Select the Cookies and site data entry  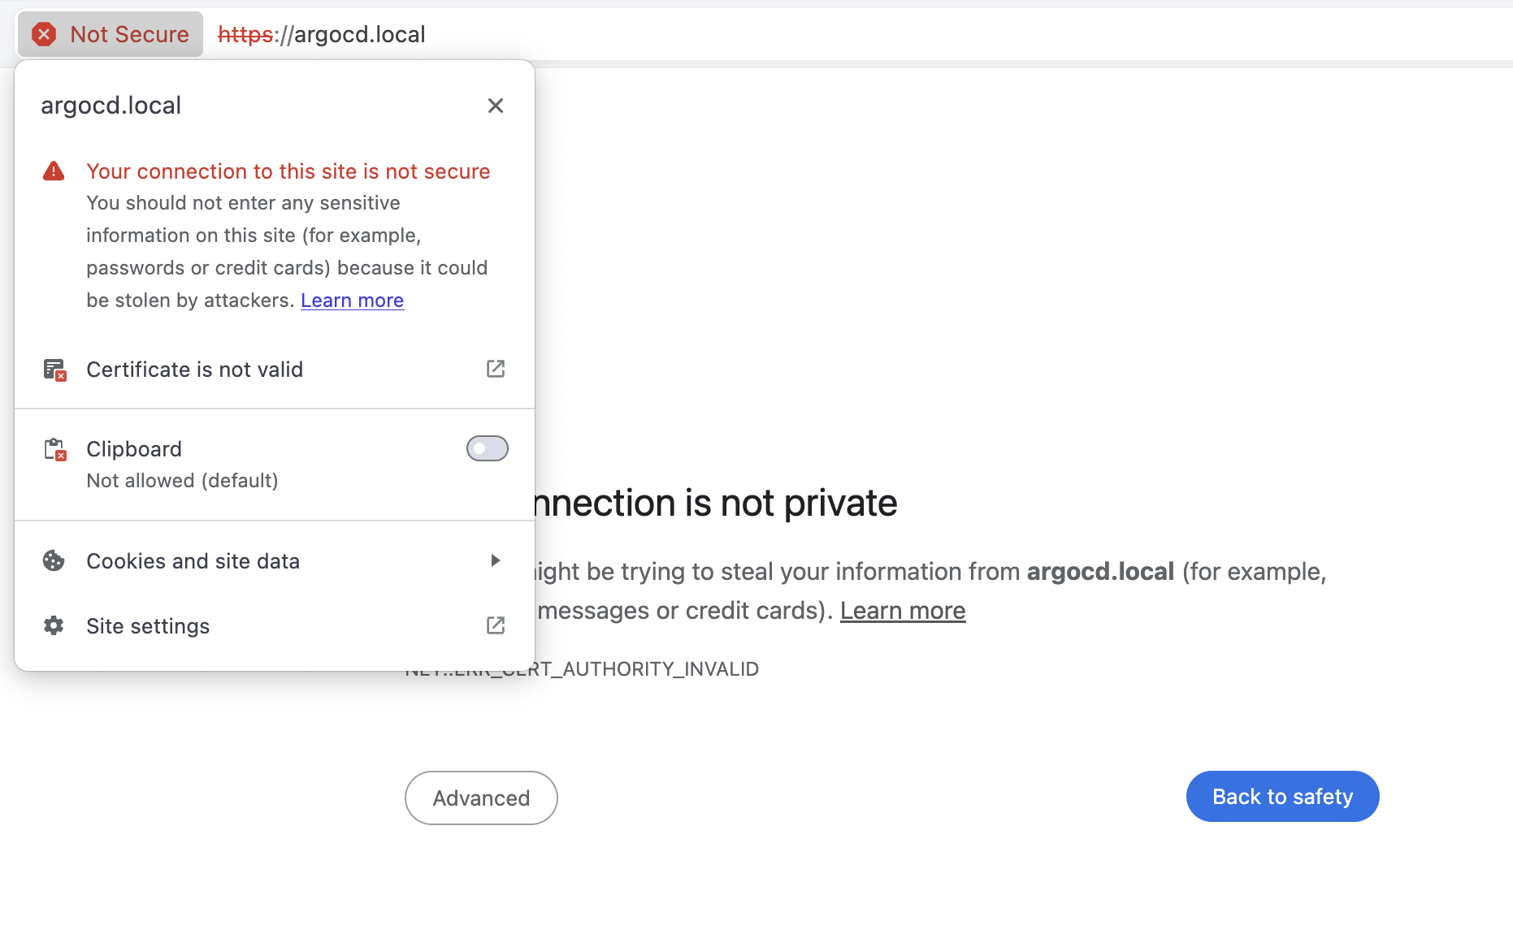click(275, 561)
